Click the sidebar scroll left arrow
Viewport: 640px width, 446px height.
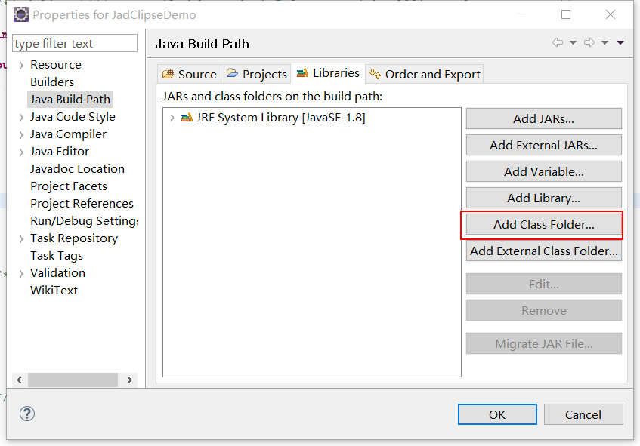[20, 380]
